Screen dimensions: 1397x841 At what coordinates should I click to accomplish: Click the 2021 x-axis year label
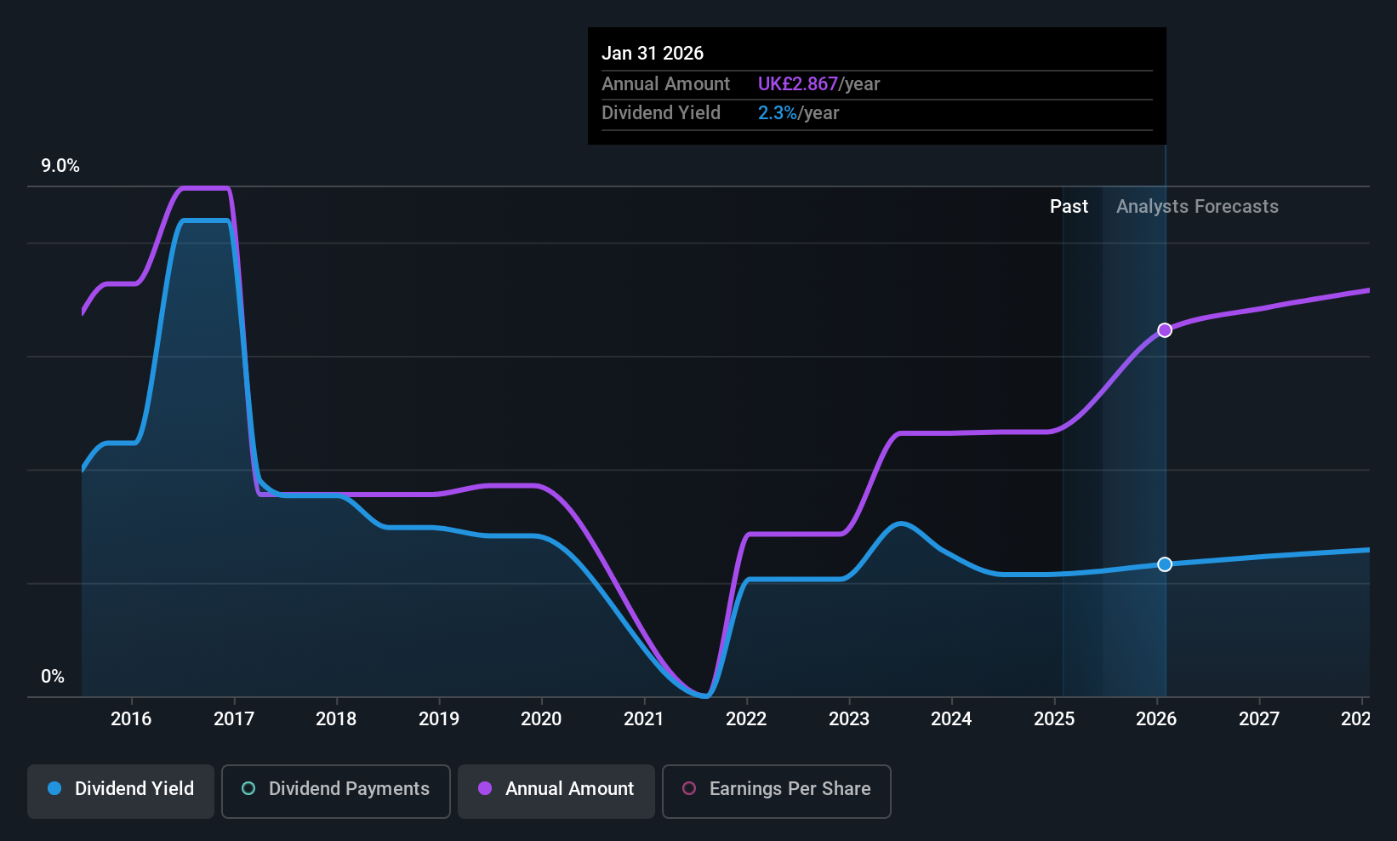pos(643,719)
